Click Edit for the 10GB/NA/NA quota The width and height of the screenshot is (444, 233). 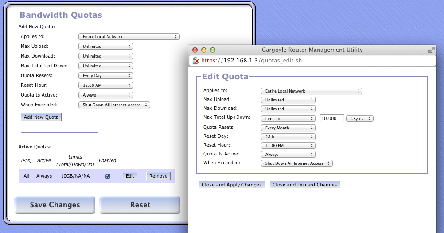[x=130, y=176]
